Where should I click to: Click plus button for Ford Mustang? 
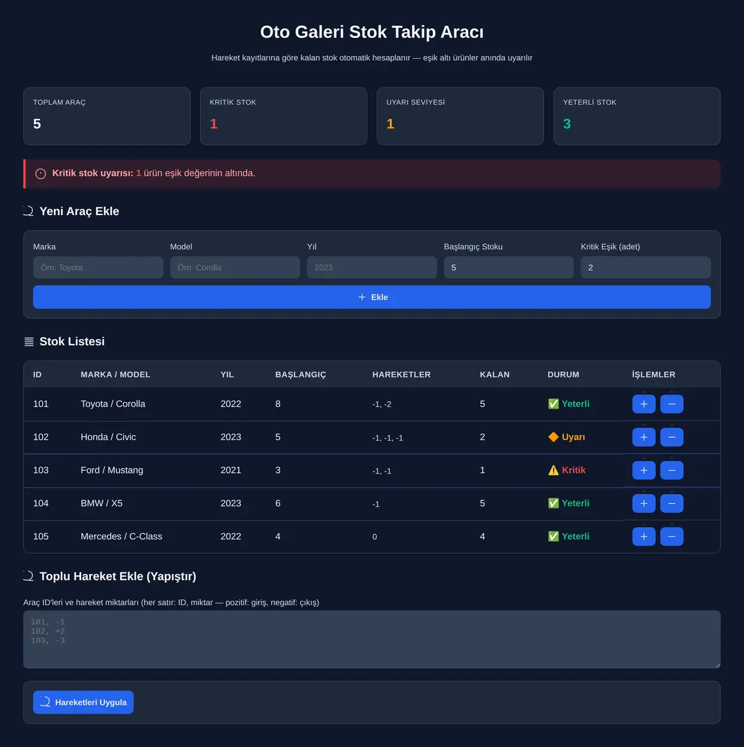pos(644,471)
